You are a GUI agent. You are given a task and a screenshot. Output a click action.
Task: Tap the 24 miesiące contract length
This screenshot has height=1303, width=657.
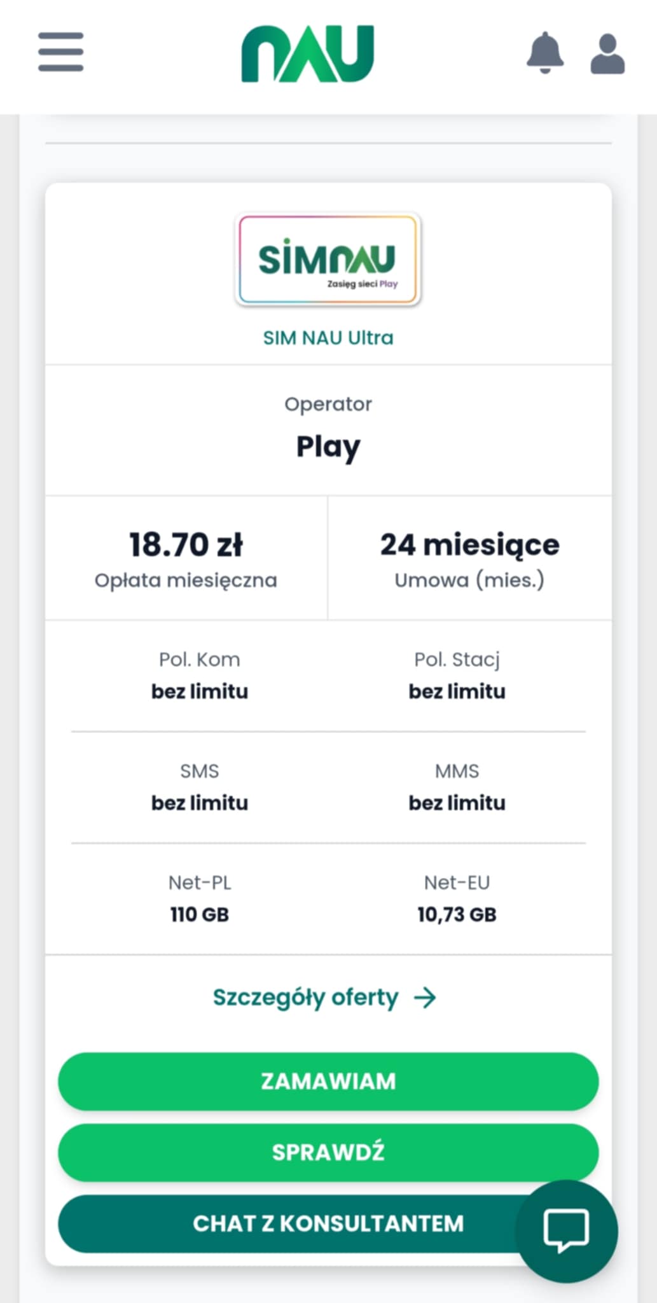tap(469, 545)
